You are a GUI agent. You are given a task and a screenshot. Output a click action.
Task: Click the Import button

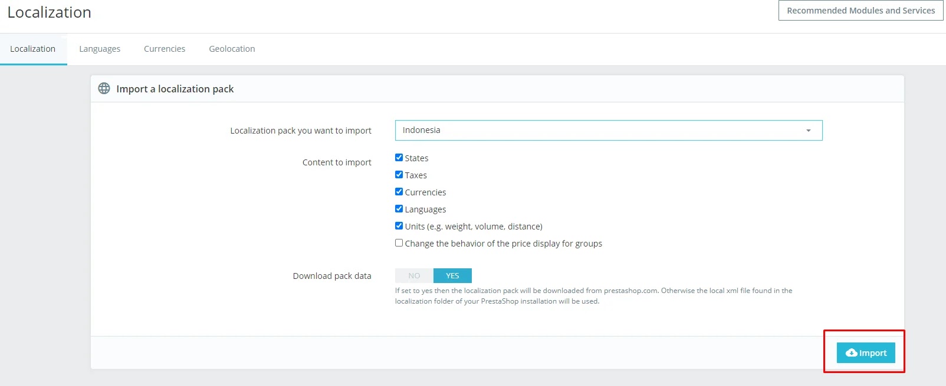coord(866,353)
